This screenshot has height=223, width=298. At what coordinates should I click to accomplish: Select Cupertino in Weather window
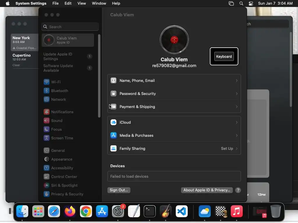click(x=24, y=60)
